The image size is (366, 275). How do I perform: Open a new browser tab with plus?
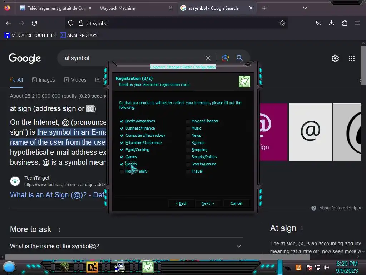(264, 8)
